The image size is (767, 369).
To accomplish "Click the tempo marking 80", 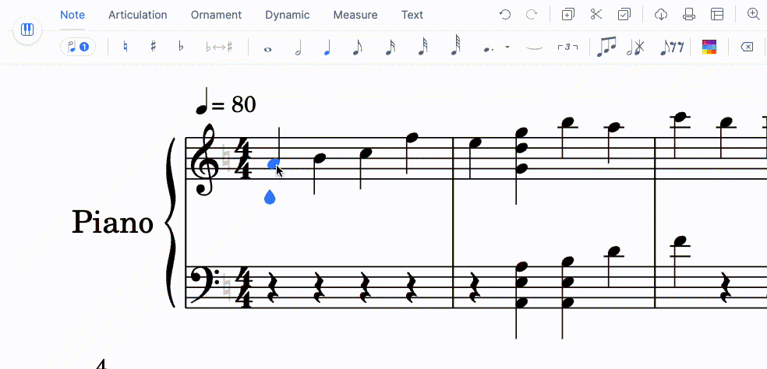I will 229,104.
